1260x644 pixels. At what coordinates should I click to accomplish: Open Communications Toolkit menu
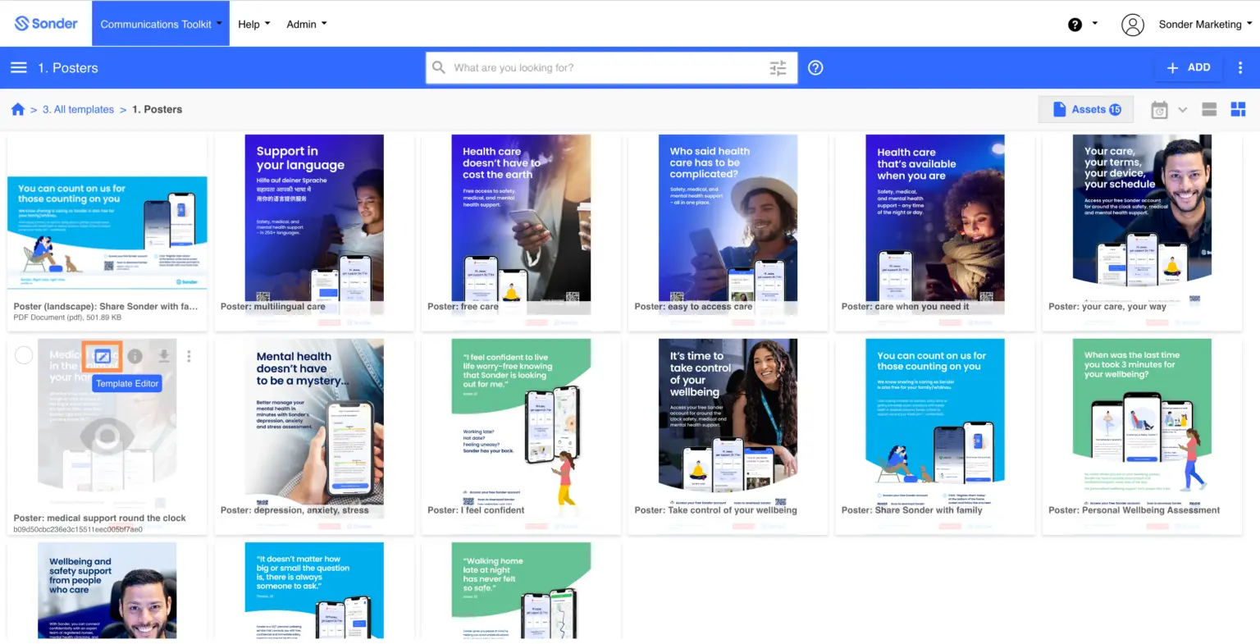[161, 24]
